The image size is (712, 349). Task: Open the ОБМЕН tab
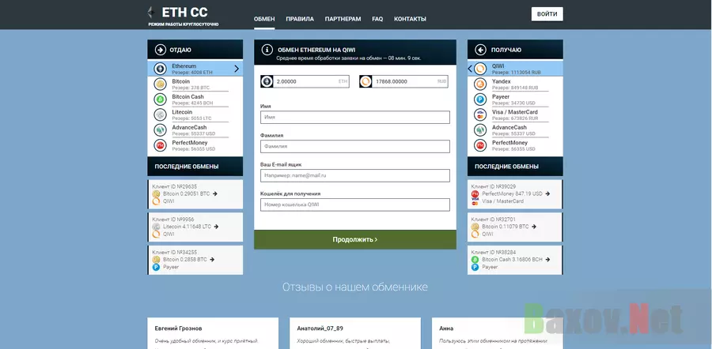click(264, 19)
